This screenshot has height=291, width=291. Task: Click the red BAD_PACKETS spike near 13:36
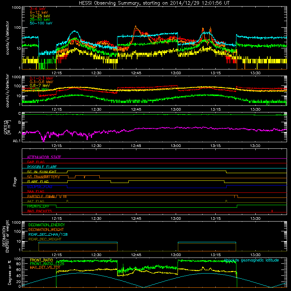(x=272, y=211)
